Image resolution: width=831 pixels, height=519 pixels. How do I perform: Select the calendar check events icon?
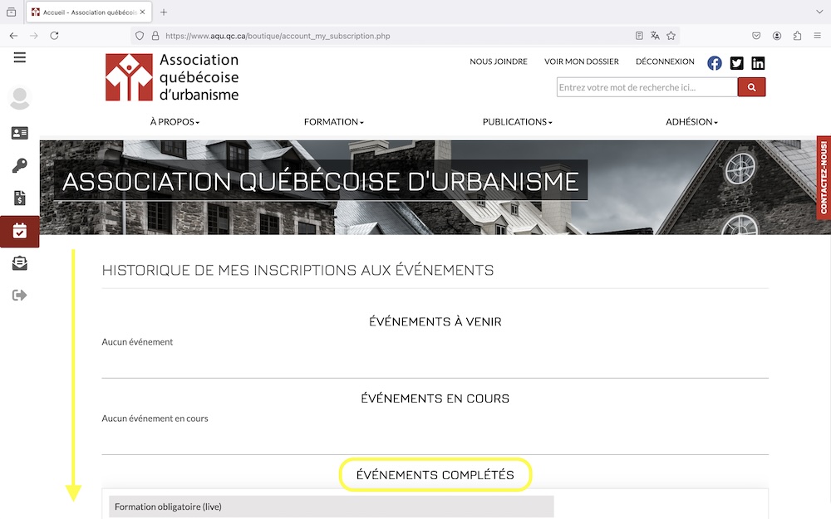pyautogui.click(x=19, y=231)
